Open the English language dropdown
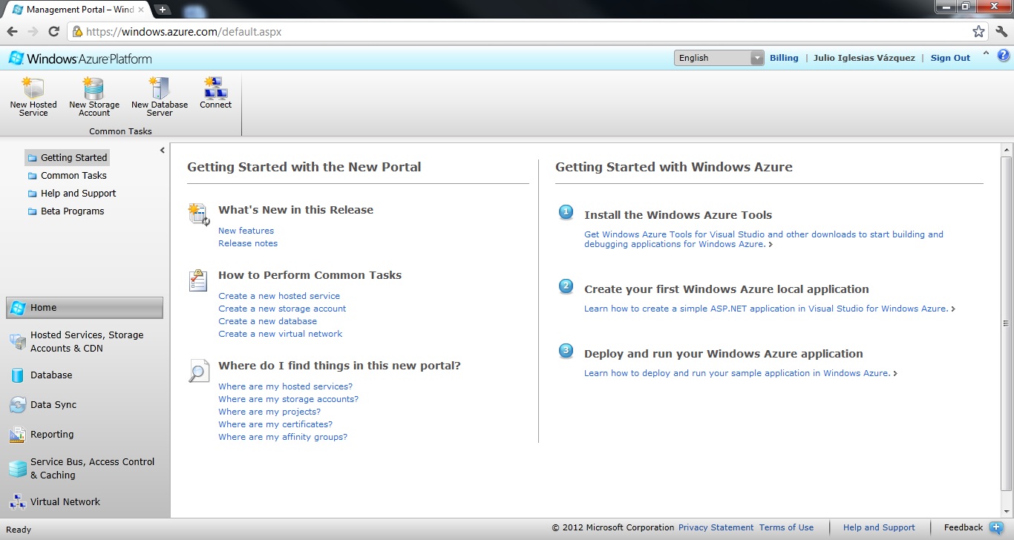1014x540 pixels. click(719, 58)
